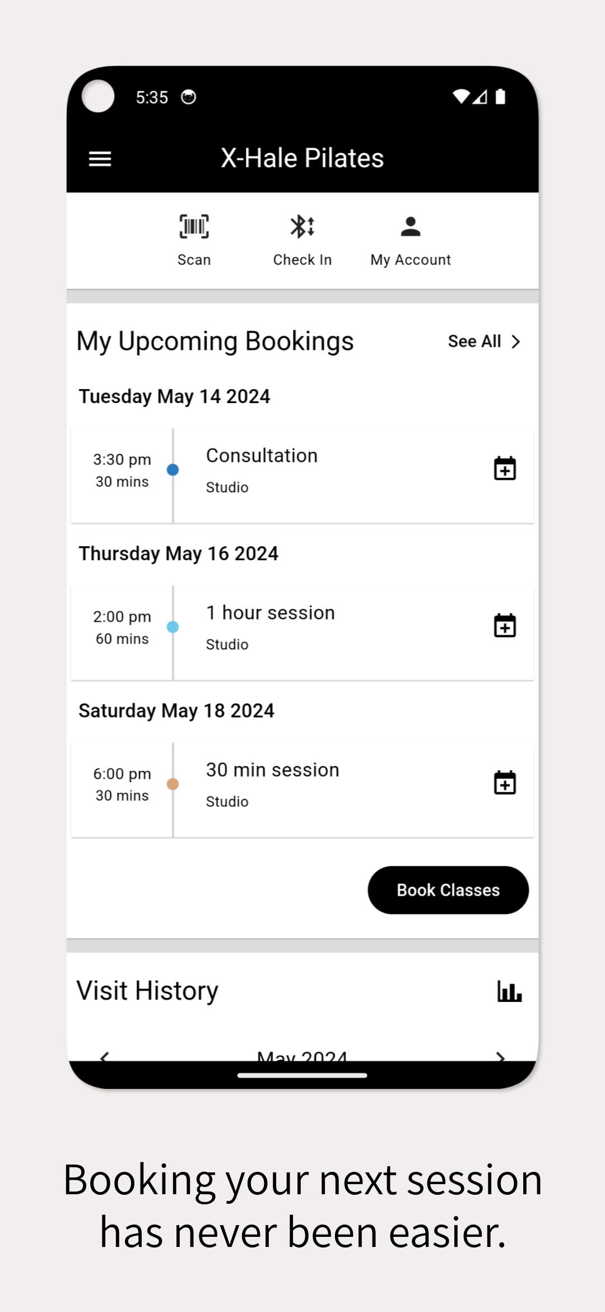Screen dimensions: 605x1312
Task: Click the blue dot on Consultation timeline
Action: click(x=173, y=470)
